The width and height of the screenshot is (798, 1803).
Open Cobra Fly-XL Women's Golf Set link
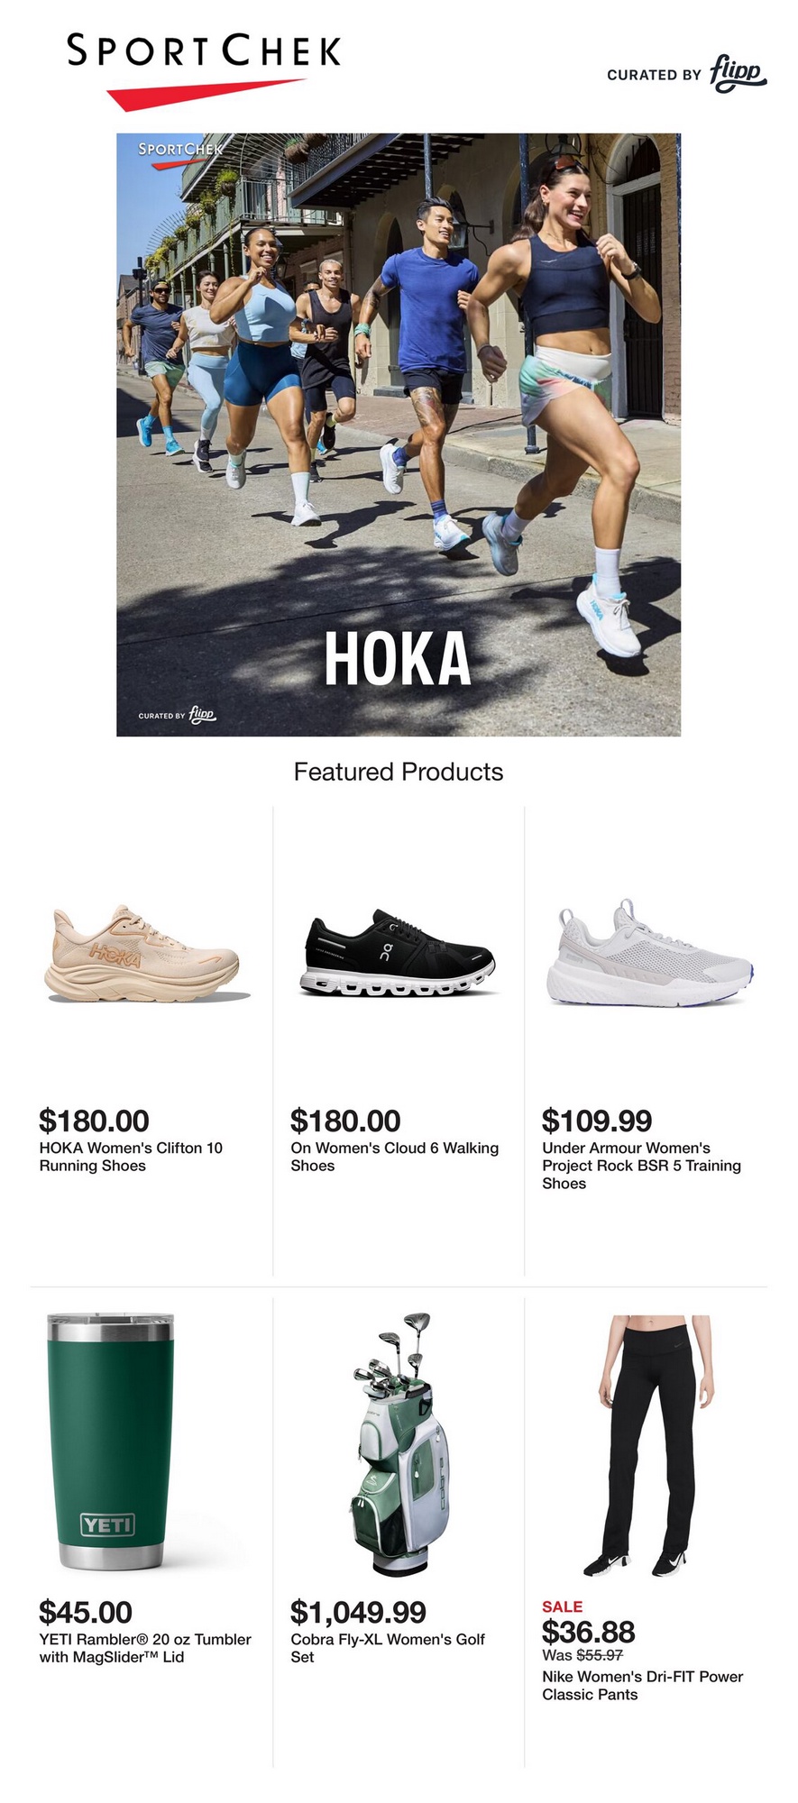(388, 1648)
